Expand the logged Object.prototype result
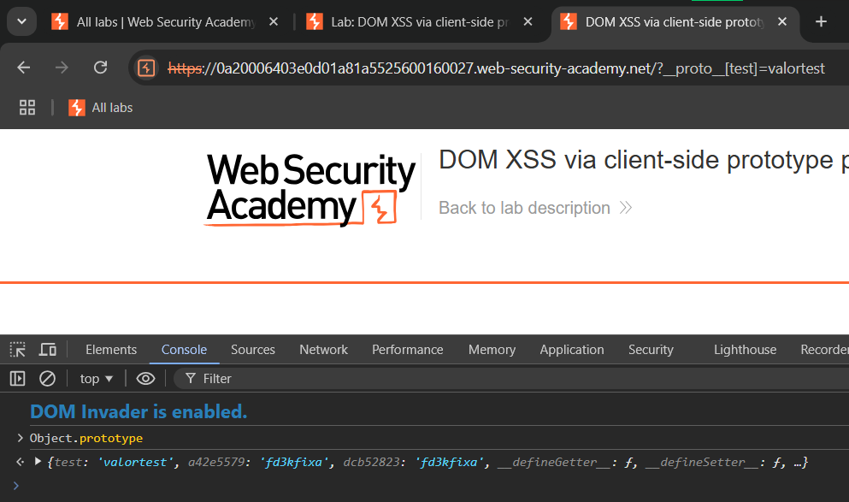849x502 pixels. pyautogui.click(x=38, y=463)
